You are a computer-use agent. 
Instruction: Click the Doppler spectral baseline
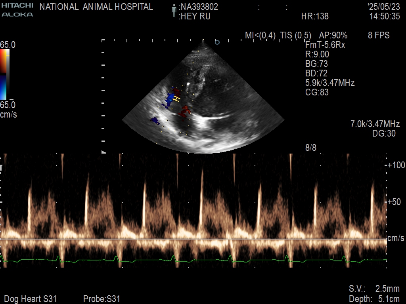[x=198, y=239]
